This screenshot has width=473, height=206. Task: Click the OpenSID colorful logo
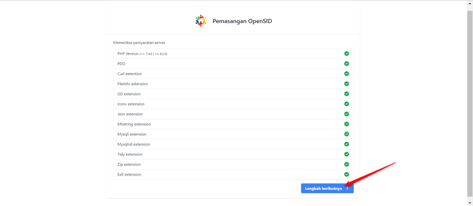click(200, 21)
